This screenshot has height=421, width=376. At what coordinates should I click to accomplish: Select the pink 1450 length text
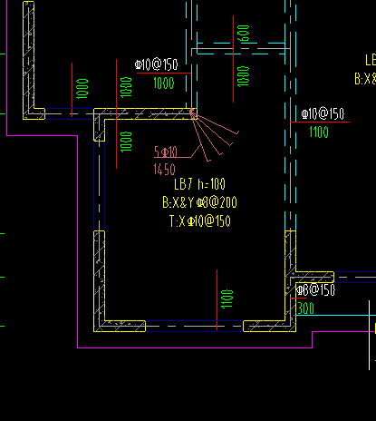(165, 170)
